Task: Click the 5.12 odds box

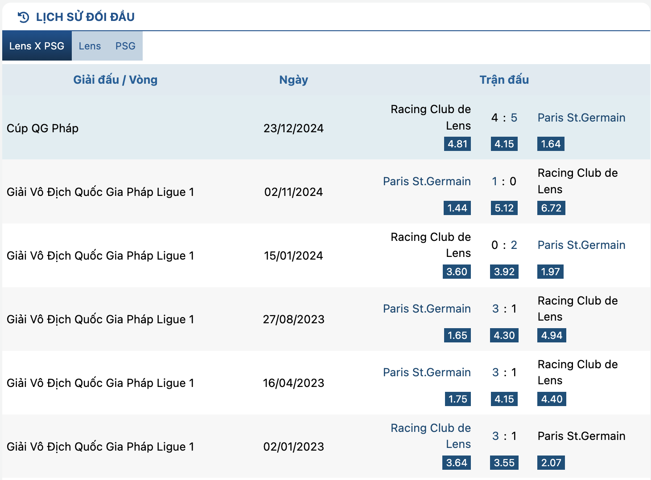Action: 504,208
